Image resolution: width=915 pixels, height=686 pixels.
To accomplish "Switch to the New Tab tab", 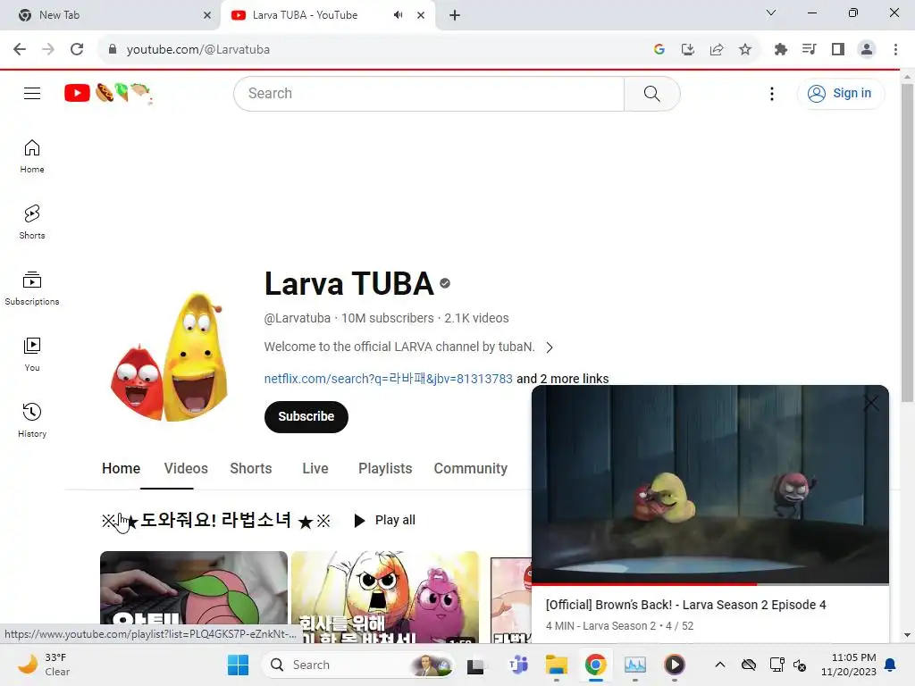I will pyautogui.click(x=110, y=15).
